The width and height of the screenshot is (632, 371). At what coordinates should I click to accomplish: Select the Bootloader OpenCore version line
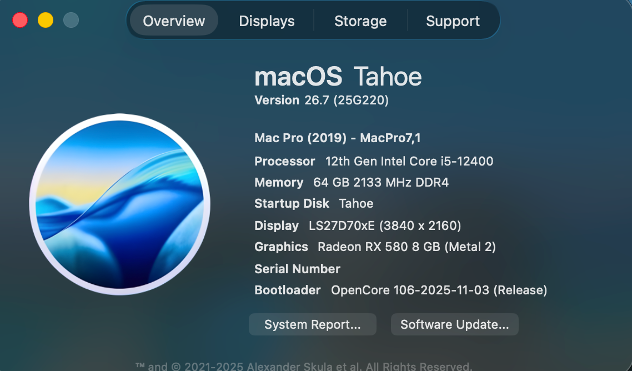pyautogui.click(x=401, y=290)
